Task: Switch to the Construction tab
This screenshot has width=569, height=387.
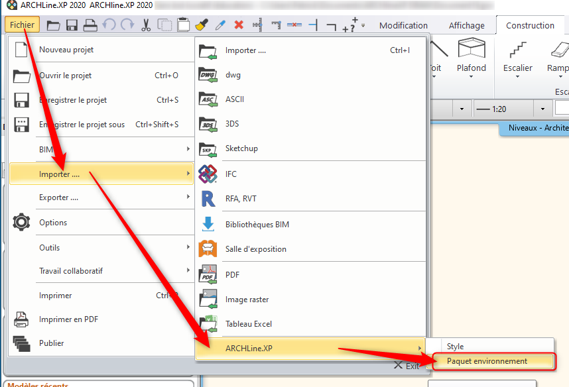Action: pos(530,25)
